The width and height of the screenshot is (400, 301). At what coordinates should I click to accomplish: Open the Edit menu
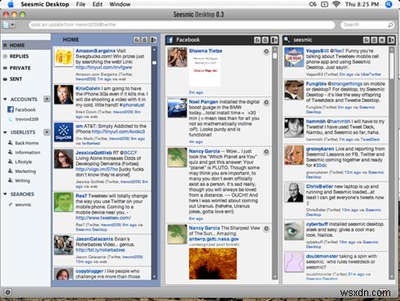pyautogui.click(x=98, y=4)
